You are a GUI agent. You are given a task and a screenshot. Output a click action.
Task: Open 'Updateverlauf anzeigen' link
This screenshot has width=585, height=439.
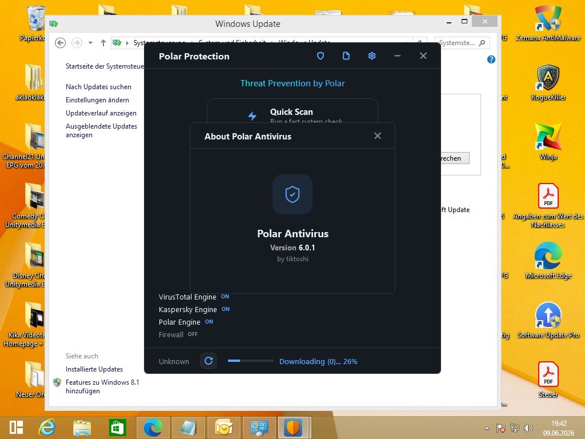(101, 113)
